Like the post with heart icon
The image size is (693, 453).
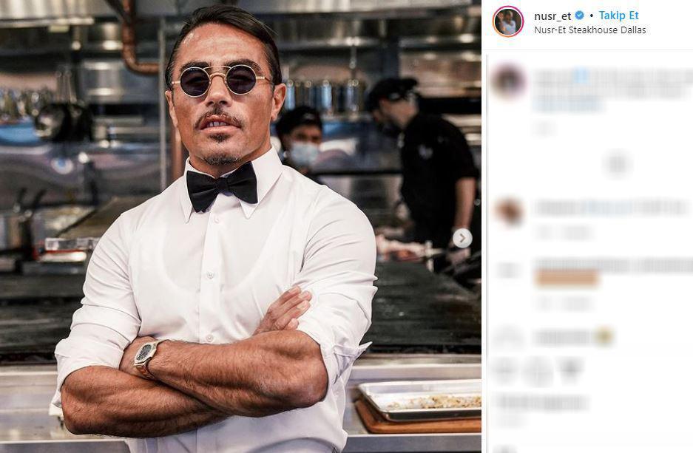click(505, 369)
